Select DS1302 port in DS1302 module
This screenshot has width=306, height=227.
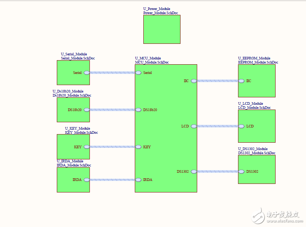(x=241, y=172)
